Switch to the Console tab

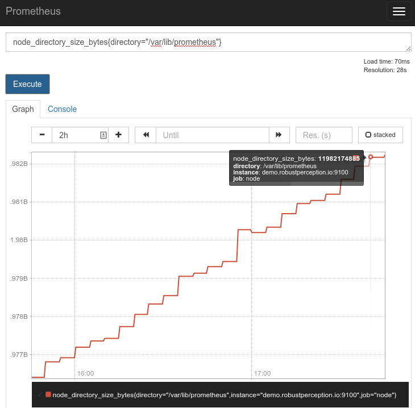[x=62, y=109]
